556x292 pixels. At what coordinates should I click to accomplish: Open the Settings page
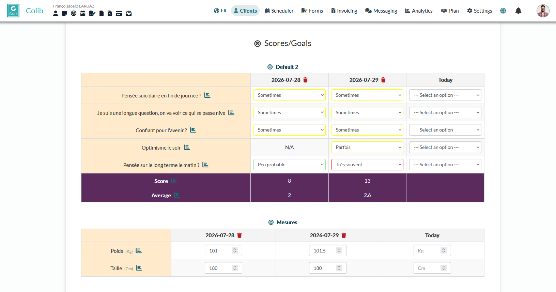(479, 11)
